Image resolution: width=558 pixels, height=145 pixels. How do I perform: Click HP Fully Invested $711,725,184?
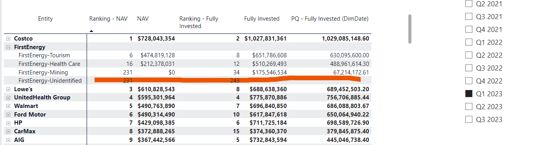coord(268,123)
